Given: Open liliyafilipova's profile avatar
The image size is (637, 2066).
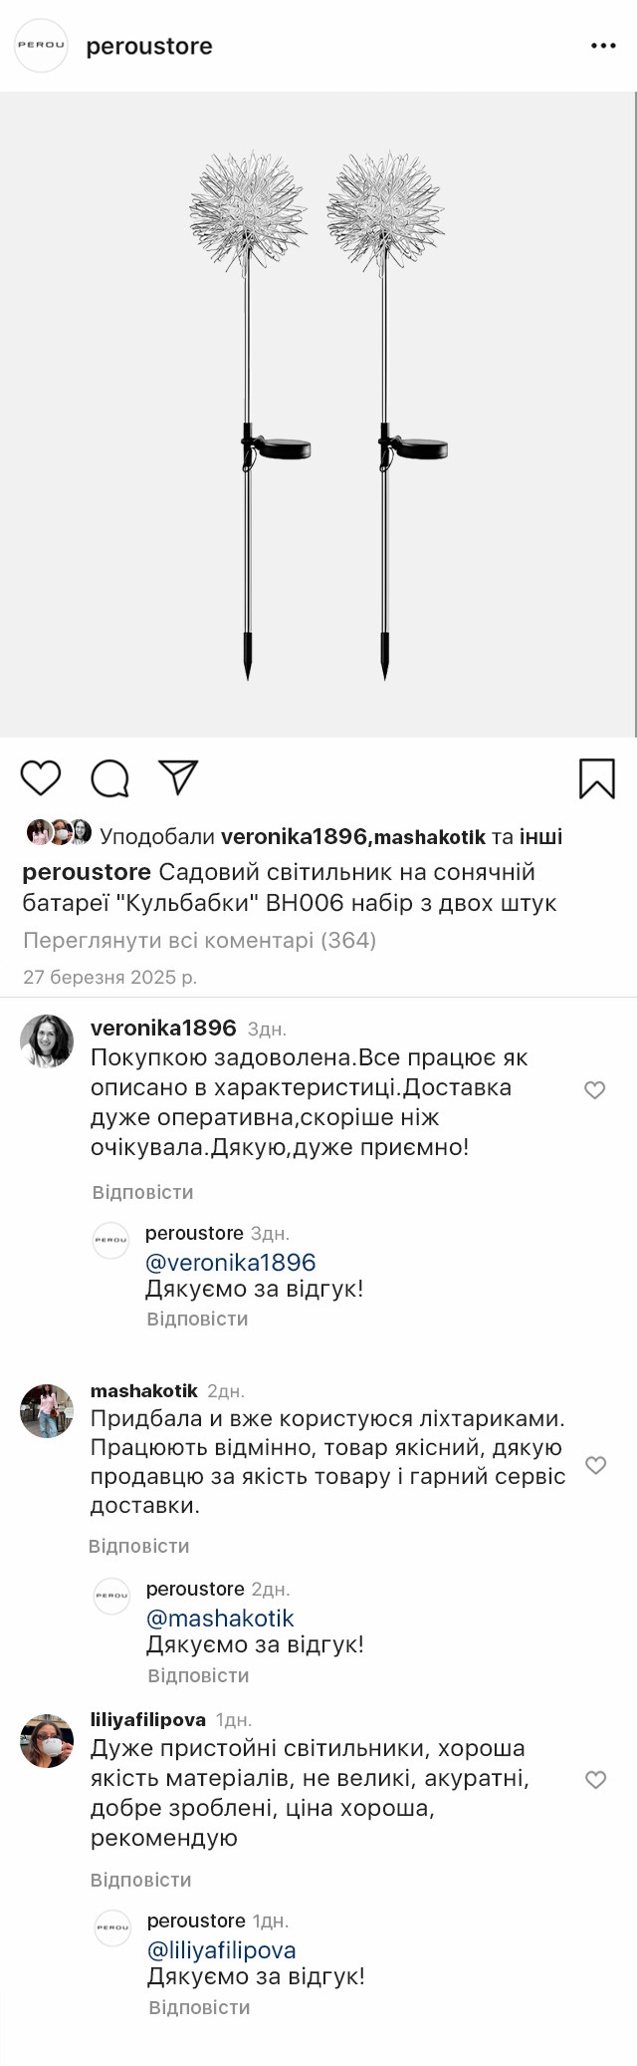Looking at the screenshot, I should [x=47, y=1740].
